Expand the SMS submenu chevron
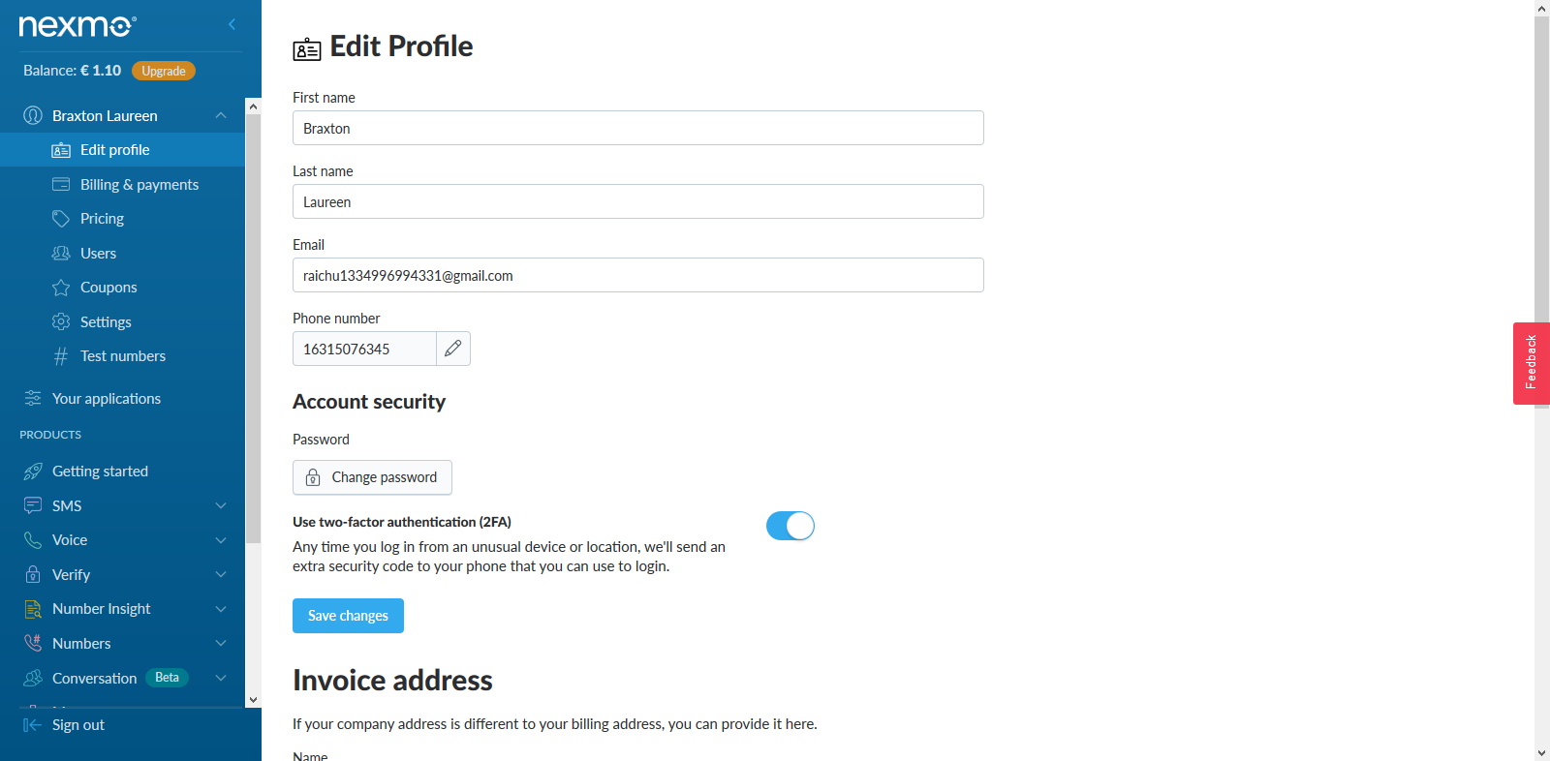This screenshot has width=1550, height=761. (x=221, y=505)
